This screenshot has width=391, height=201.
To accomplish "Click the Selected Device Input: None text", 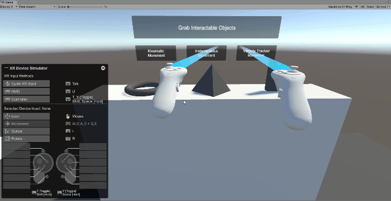I will point(27,109).
